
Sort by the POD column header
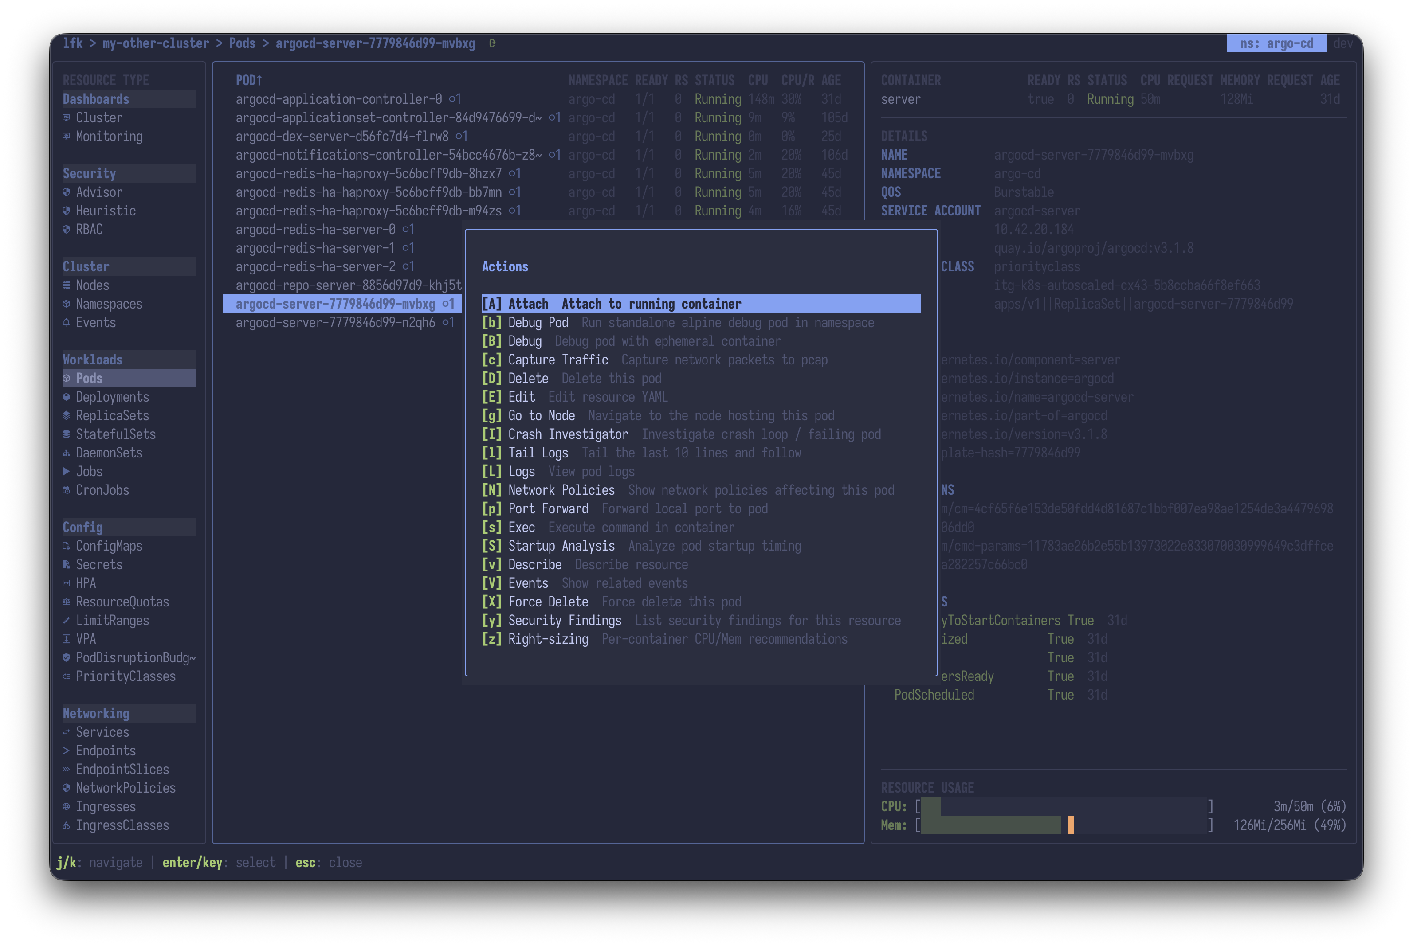pyautogui.click(x=249, y=81)
